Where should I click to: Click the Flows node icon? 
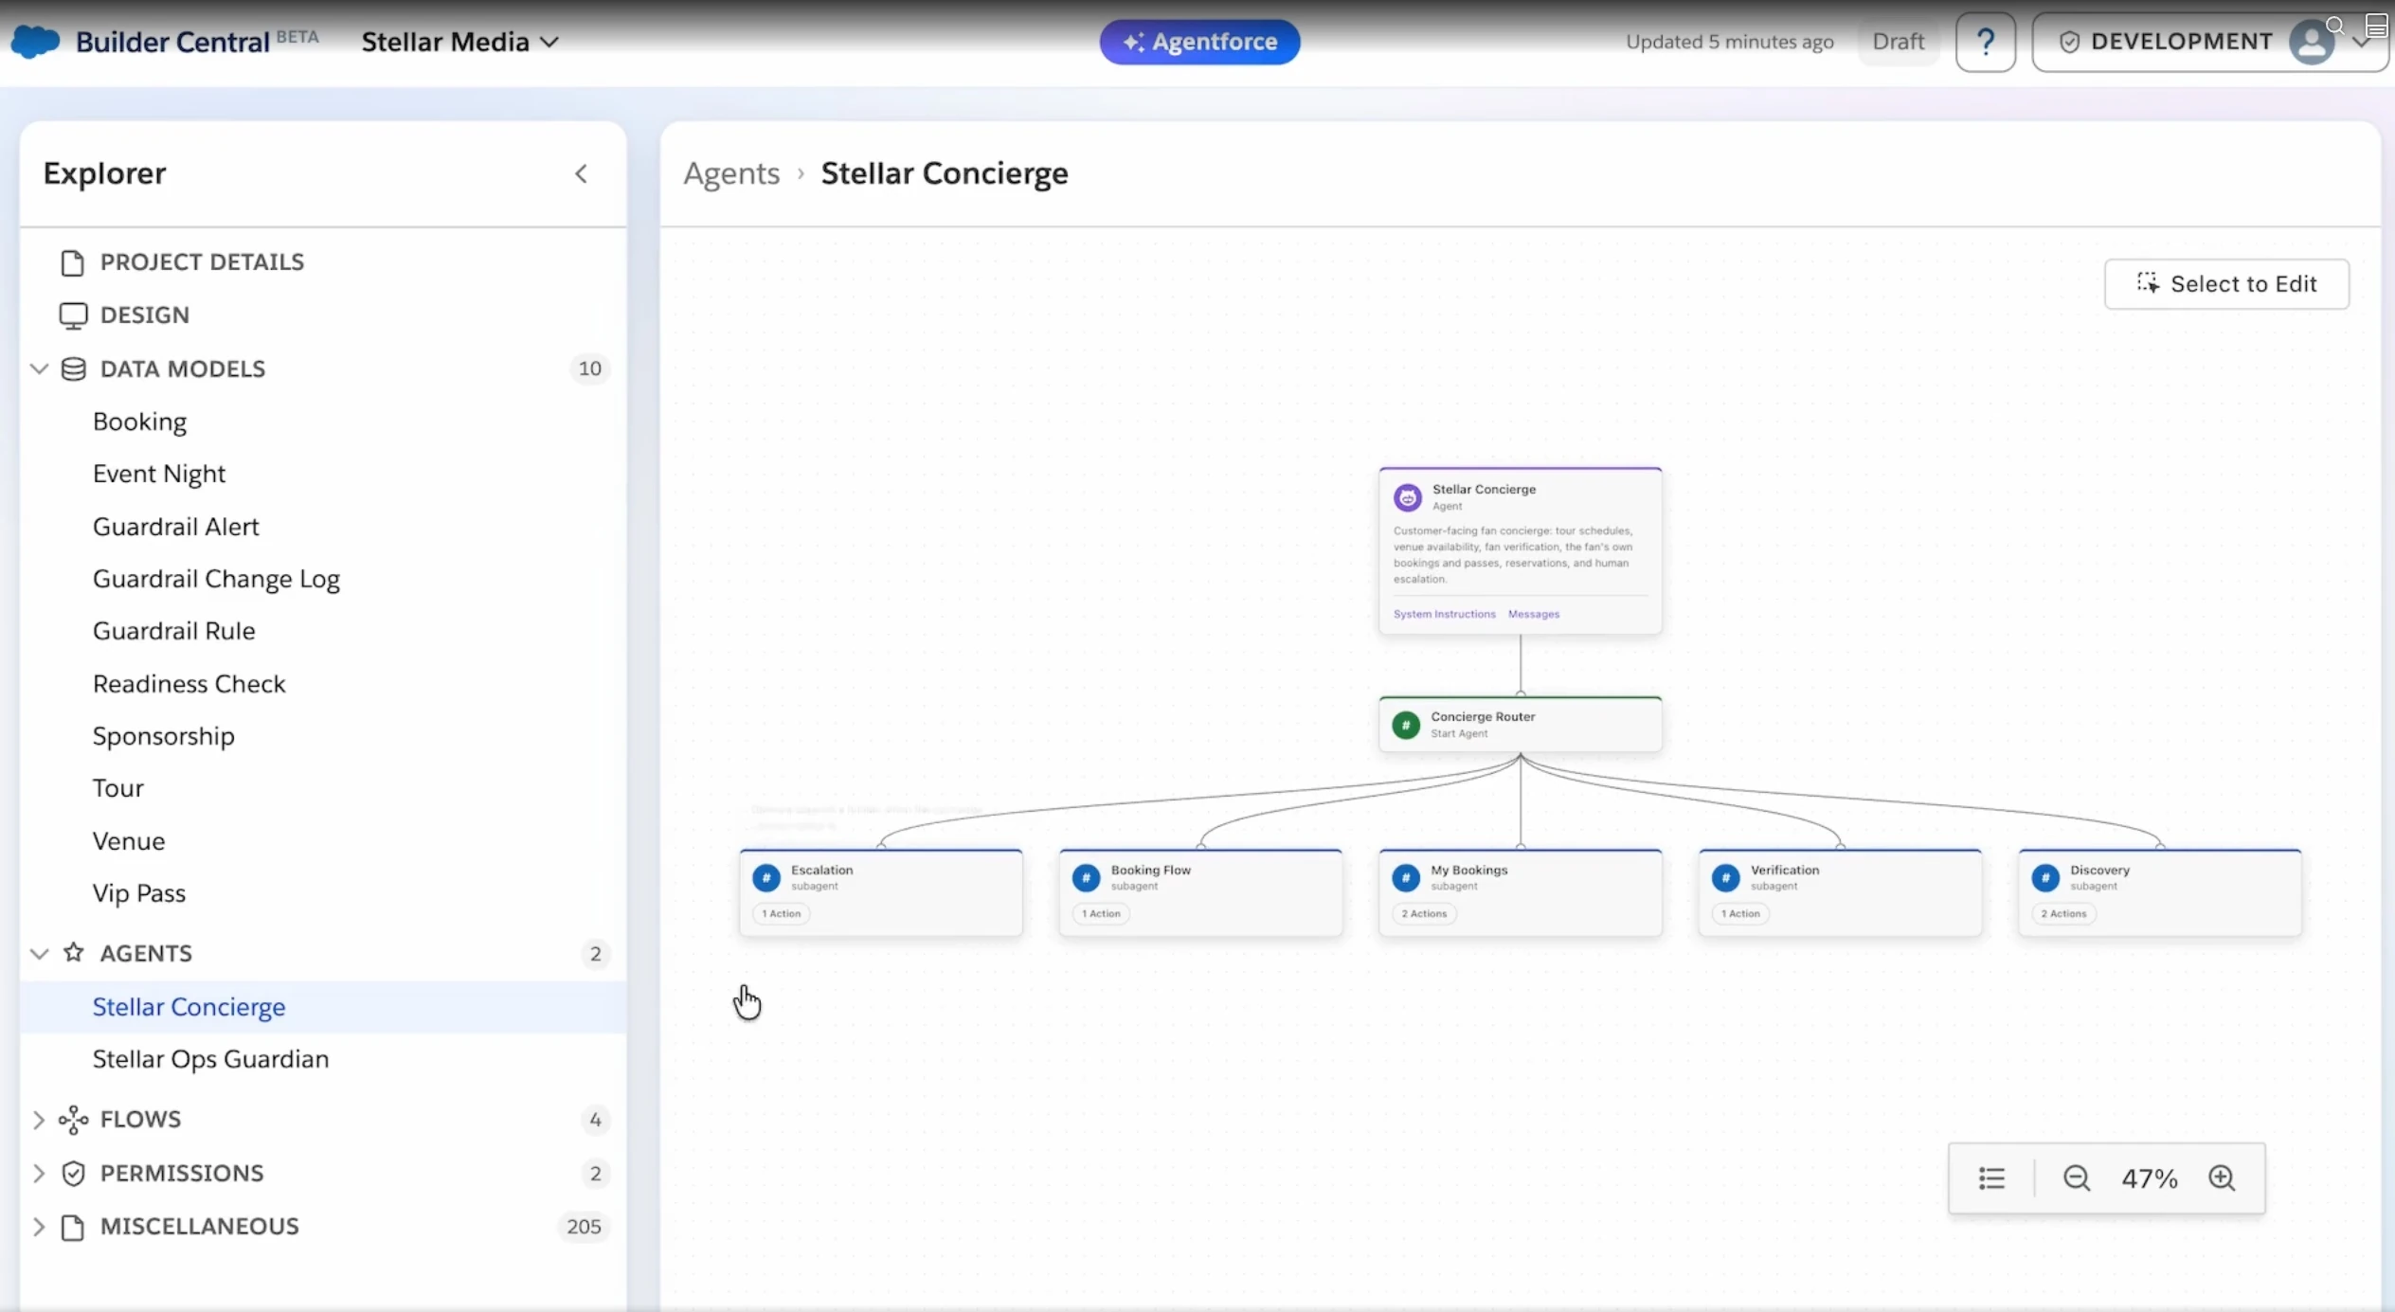pyautogui.click(x=73, y=1120)
